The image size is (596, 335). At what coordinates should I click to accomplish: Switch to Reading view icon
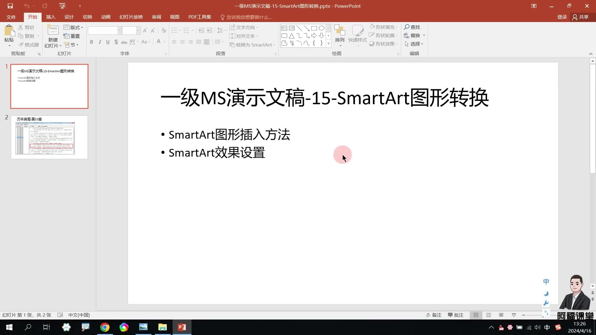click(501, 315)
